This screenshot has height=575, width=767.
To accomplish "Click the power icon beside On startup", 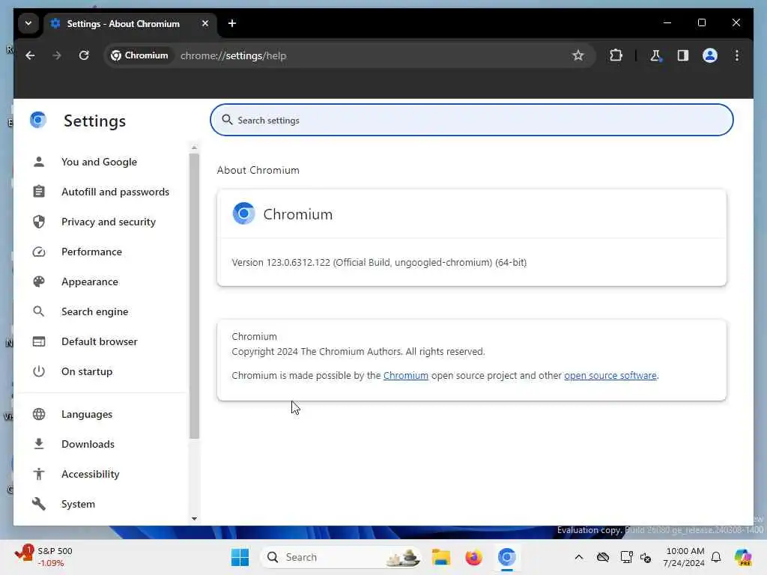I will point(39,371).
